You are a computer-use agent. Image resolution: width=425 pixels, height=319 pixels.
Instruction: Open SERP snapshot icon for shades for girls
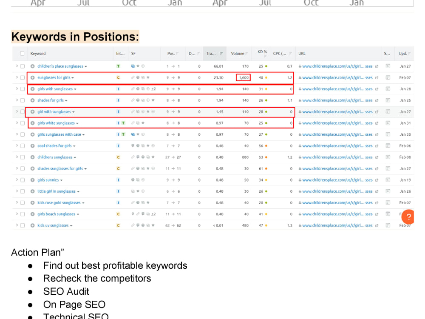pyautogui.click(x=388, y=100)
